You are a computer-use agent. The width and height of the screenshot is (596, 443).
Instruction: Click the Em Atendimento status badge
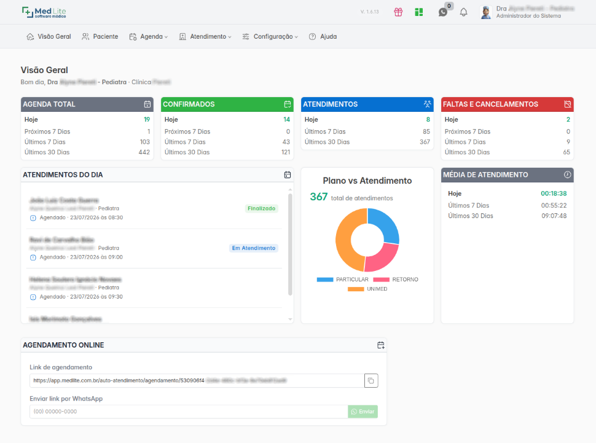(254, 248)
